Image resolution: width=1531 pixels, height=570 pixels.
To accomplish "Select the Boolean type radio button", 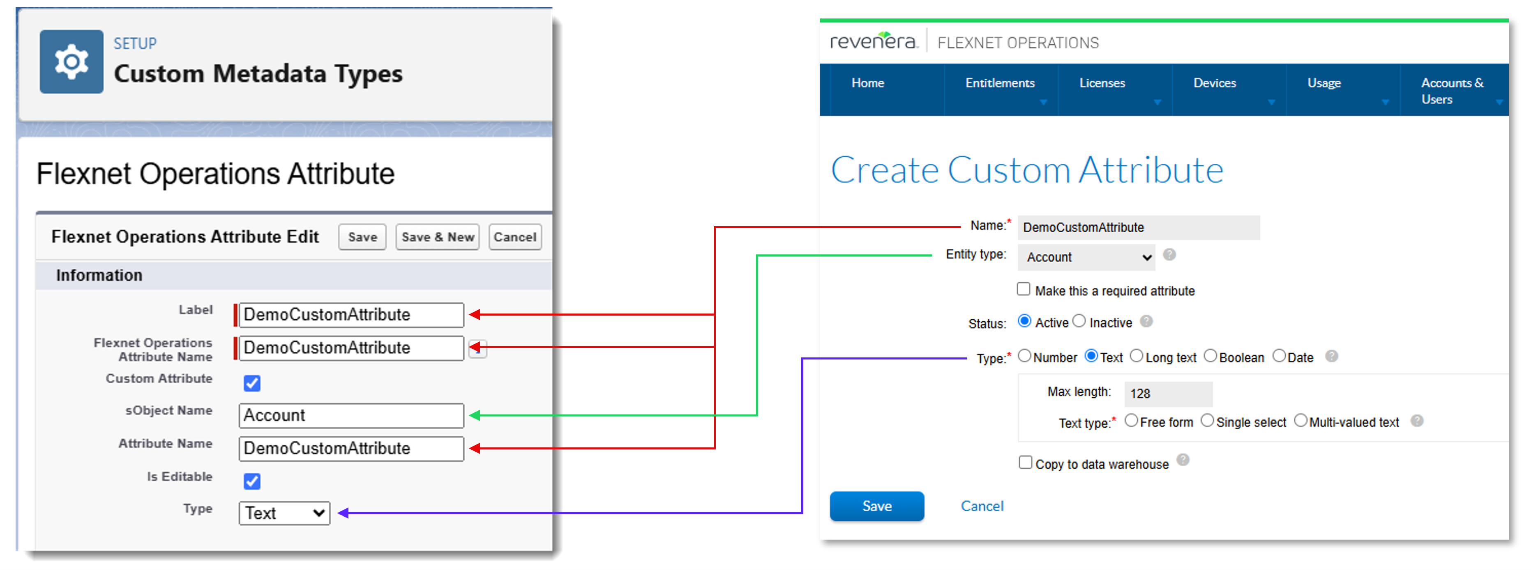I will click(1210, 356).
